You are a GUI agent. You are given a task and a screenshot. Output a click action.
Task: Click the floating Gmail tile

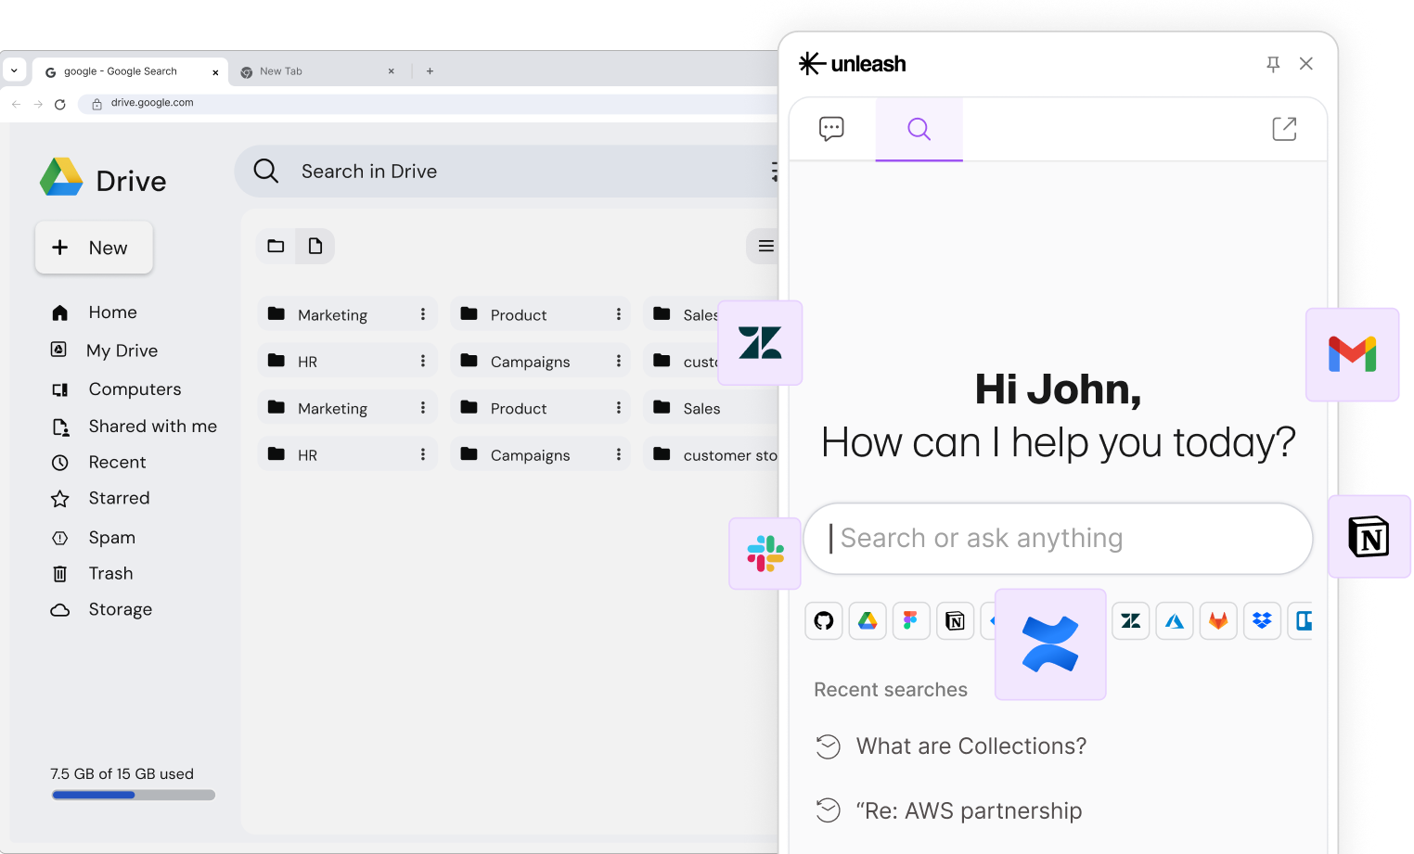coord(1352,354)
